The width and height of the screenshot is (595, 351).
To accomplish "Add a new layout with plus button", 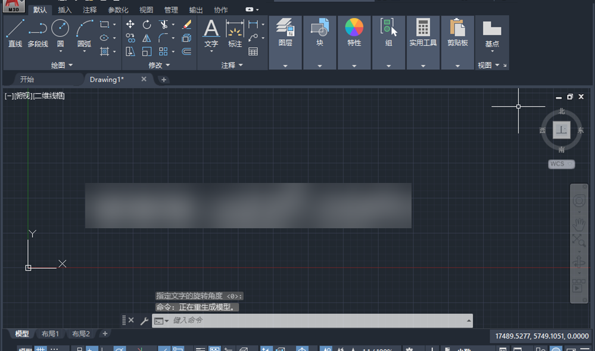I will point(105,334).
